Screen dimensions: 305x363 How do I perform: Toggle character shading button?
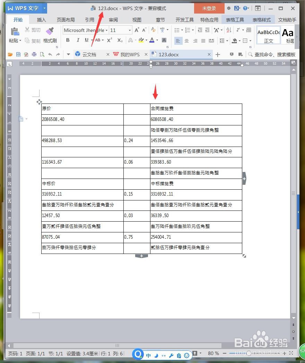[164, 40]
